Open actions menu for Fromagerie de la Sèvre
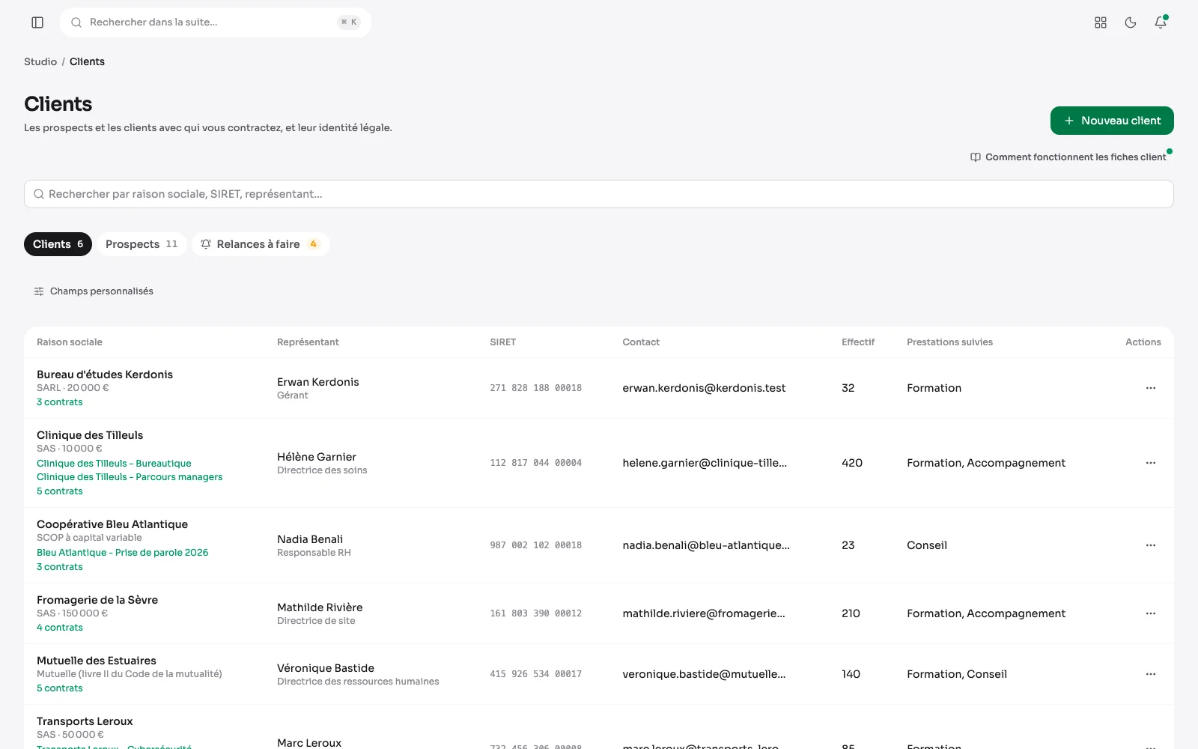Image resolution: width=1198 pixels, height=749 pixels. click(x=1151, y=613)
